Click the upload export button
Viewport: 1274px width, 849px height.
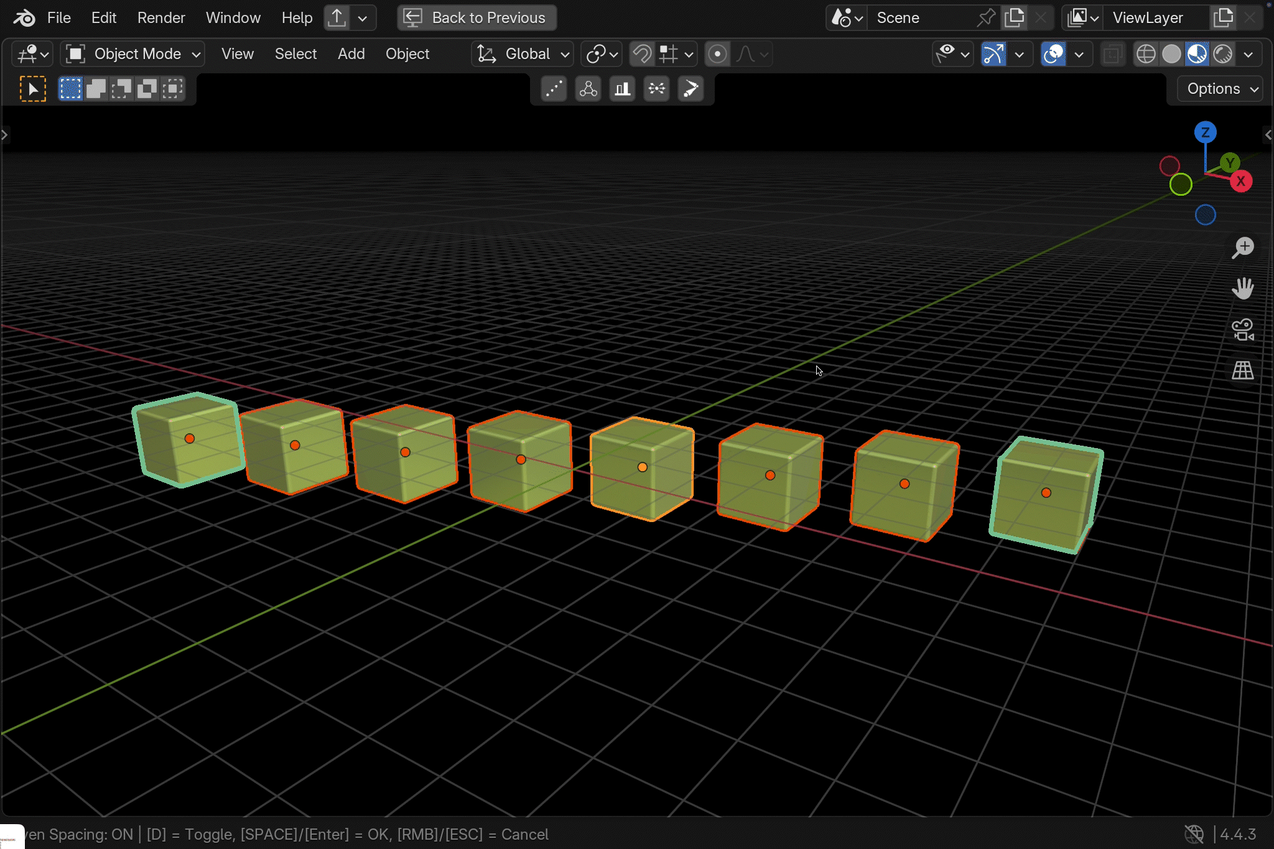tap(337, 18)
